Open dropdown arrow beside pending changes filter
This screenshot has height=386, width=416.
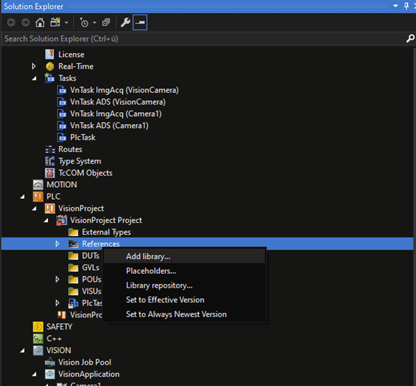pos(94,23)
